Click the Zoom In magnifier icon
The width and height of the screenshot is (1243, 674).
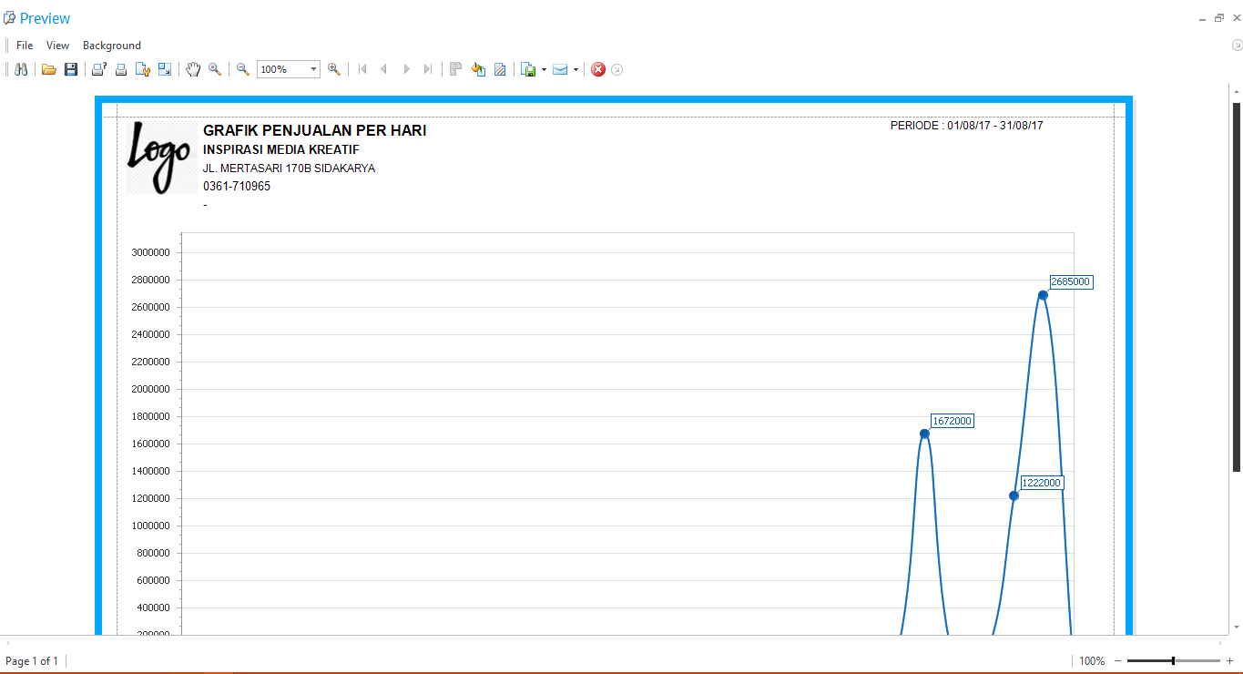[x=334, y=69]
